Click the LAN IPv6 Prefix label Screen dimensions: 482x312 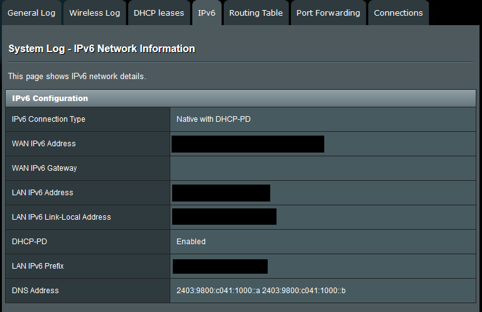38,266
